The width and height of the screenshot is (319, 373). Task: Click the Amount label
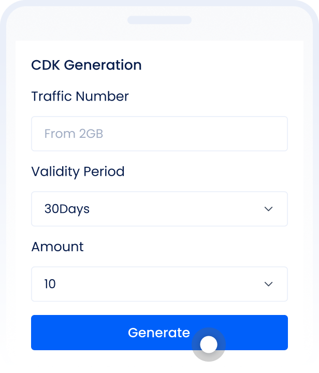(x=57, y=247)
